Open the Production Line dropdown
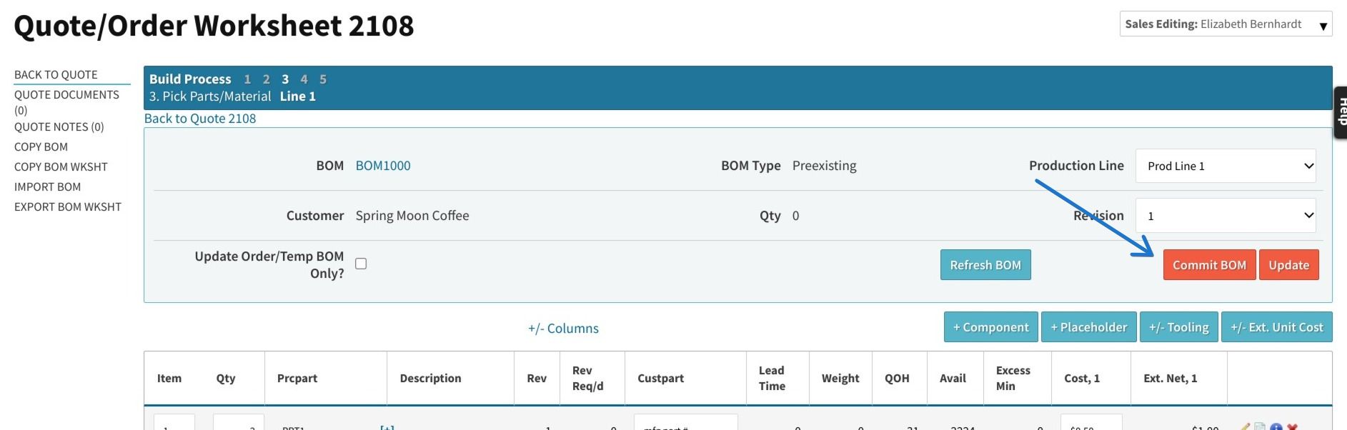Image resolution: width=1347 pixels, height=430 pixels. click(1227, 166)
